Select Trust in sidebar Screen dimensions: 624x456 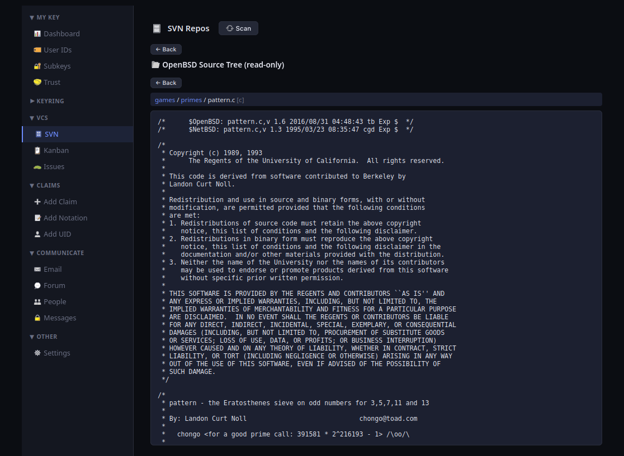(x=78, y=82)
